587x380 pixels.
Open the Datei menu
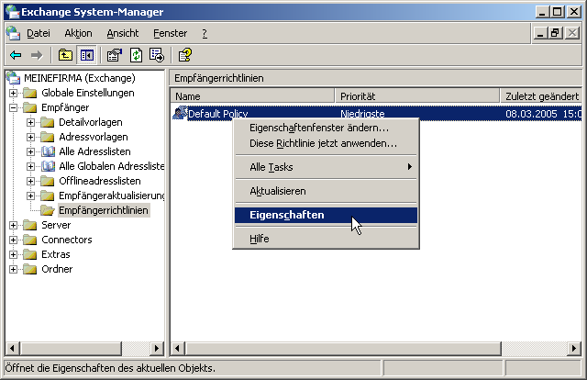point(39,33)
